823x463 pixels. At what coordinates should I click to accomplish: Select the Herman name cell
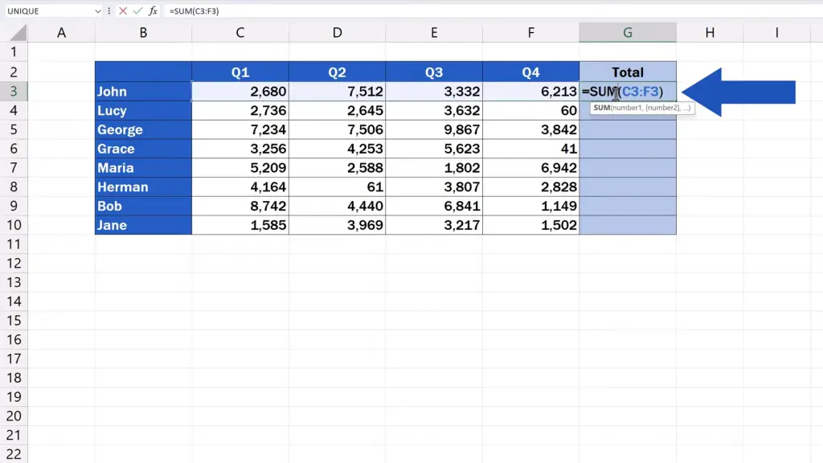pyautogui.click(x=143, y=186)
